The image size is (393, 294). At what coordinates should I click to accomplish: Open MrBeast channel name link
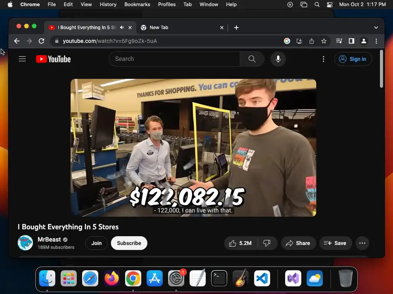coord(50,240)
